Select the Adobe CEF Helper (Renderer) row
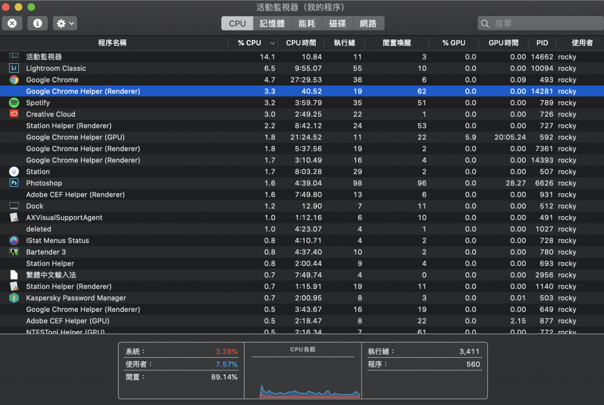This screenshot has width=604, height=405. [x=302, y=195]
